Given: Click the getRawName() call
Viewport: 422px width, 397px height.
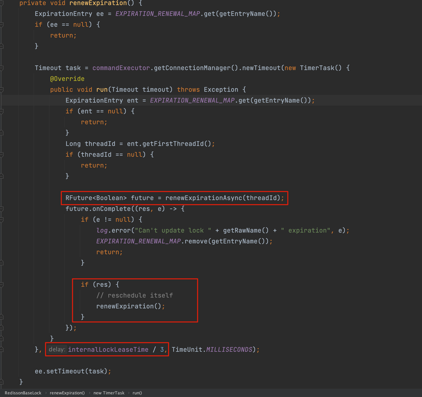Looking at the screenshot, I should point(246,230).
